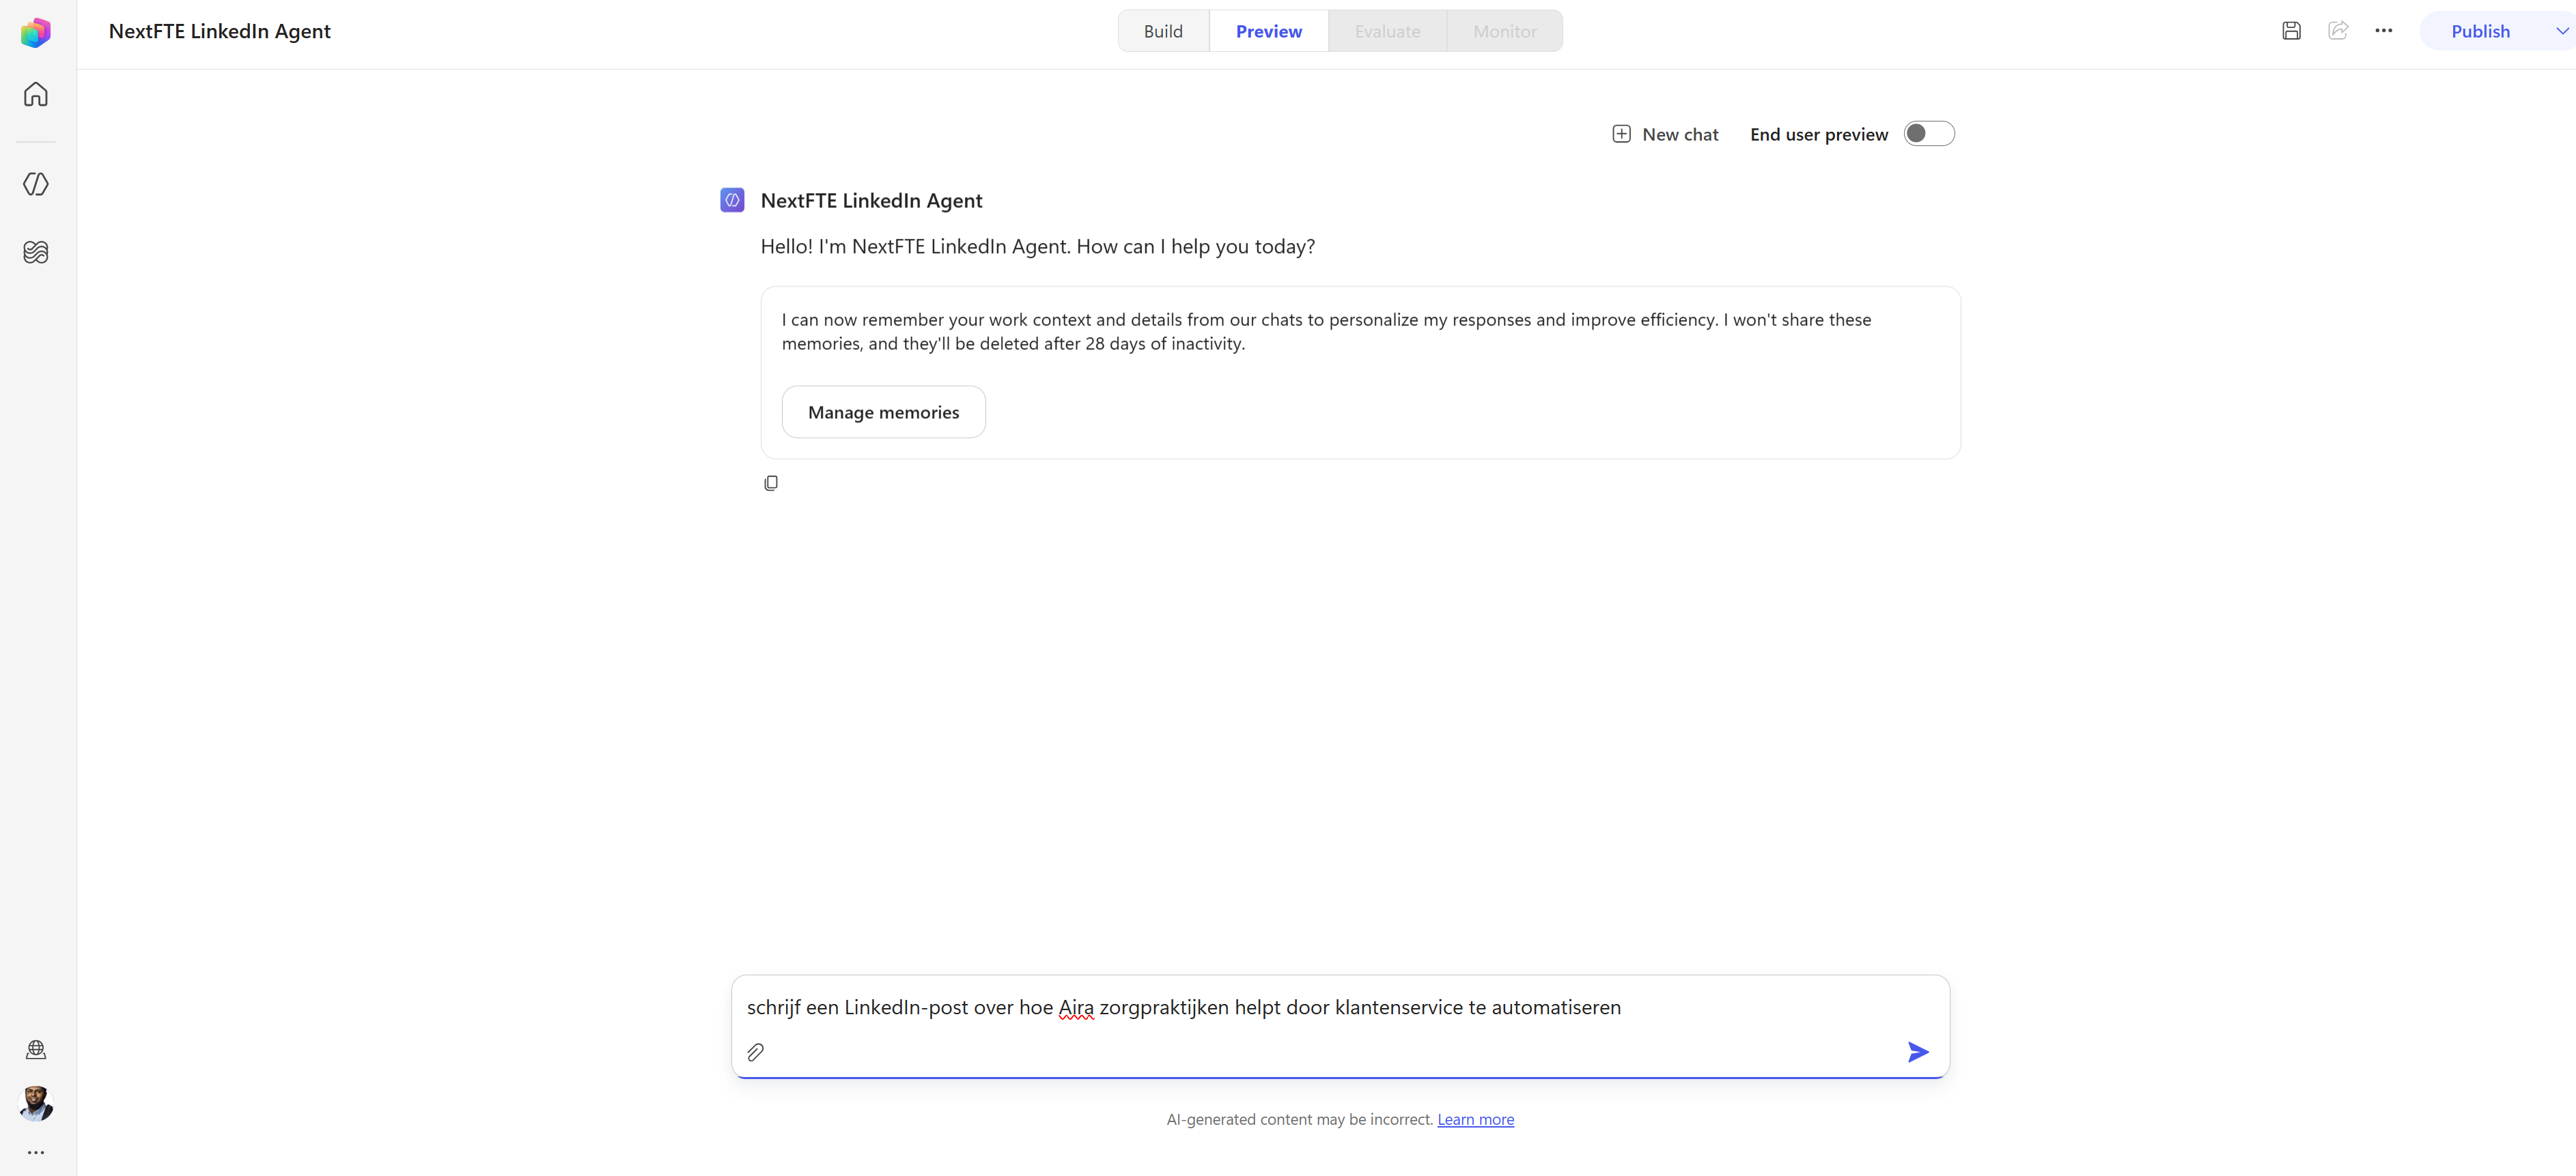Open the Learn more link
Image resolution: width=2576 pixels, height=1176 pixels.
pos(1475,1119)
